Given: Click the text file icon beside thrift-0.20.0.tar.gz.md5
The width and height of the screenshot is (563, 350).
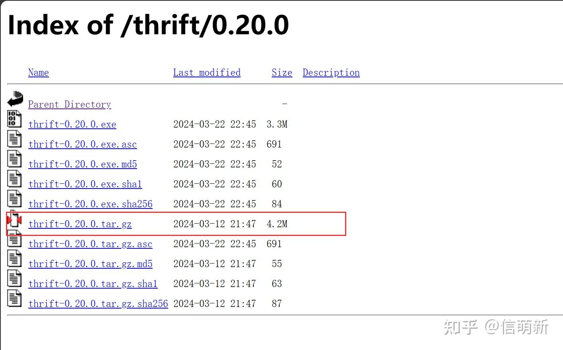Looking at the screenshot, I should [14, 259].
